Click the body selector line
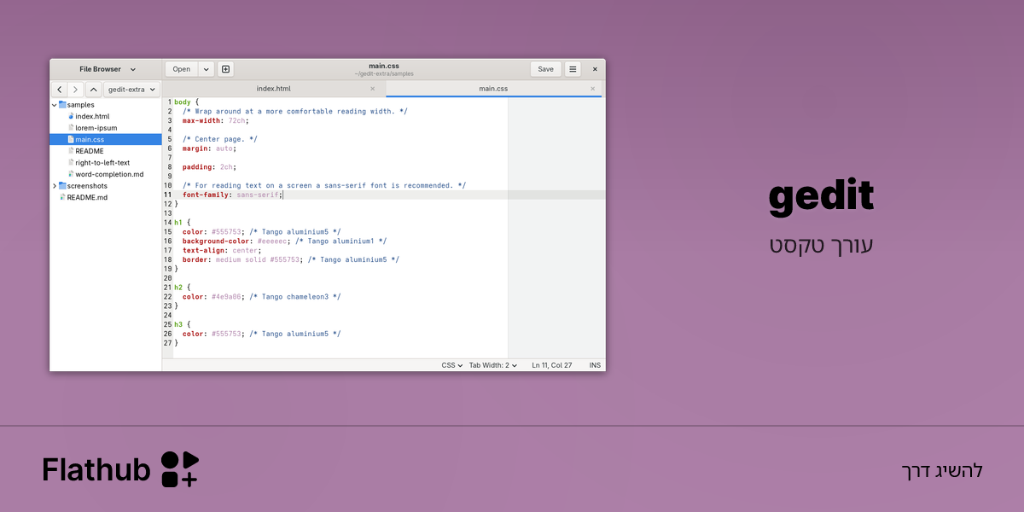Screen dimensions: 1024x512 [x=186, y=102]
